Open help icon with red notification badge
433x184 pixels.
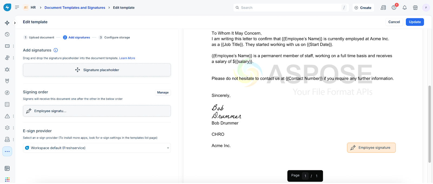pos(394,7)
